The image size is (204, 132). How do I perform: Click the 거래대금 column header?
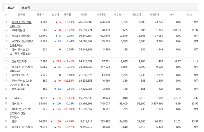[101, 14]
